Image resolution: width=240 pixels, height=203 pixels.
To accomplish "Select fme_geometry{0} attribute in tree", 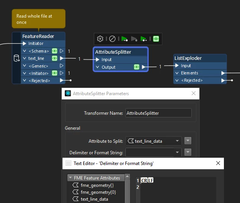I will pos(98,192).
